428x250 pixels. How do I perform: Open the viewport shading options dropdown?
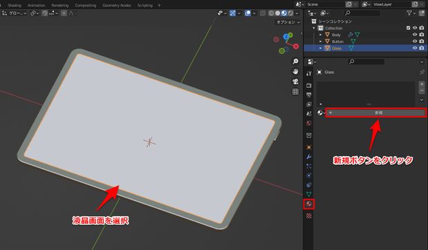coord(297,13)
